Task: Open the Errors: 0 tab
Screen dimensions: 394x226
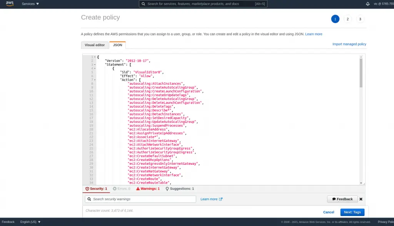Action: coord(122,189)
